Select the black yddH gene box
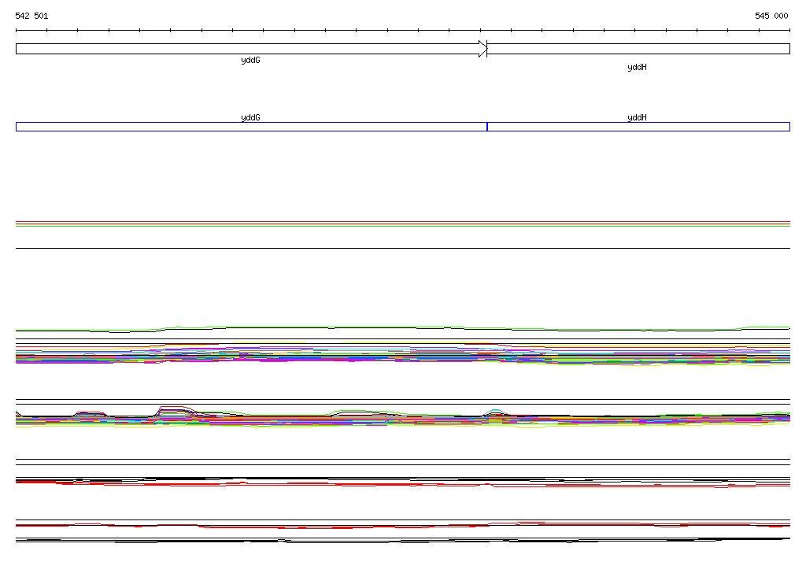Image resolution: width=806 pixels, height=562 pixels. point(638,49)
